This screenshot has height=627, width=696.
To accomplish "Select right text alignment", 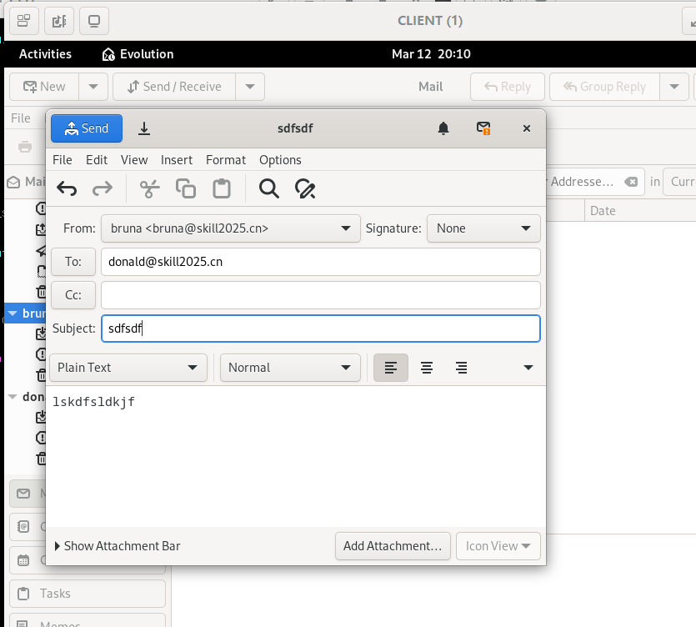I will click(461, 368).
